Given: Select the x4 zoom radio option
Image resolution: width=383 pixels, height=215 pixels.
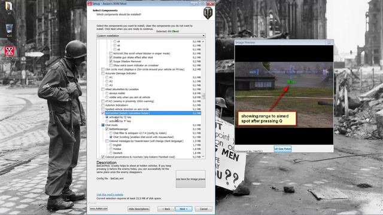Looking at the screenshot, I should click(115, 42).
